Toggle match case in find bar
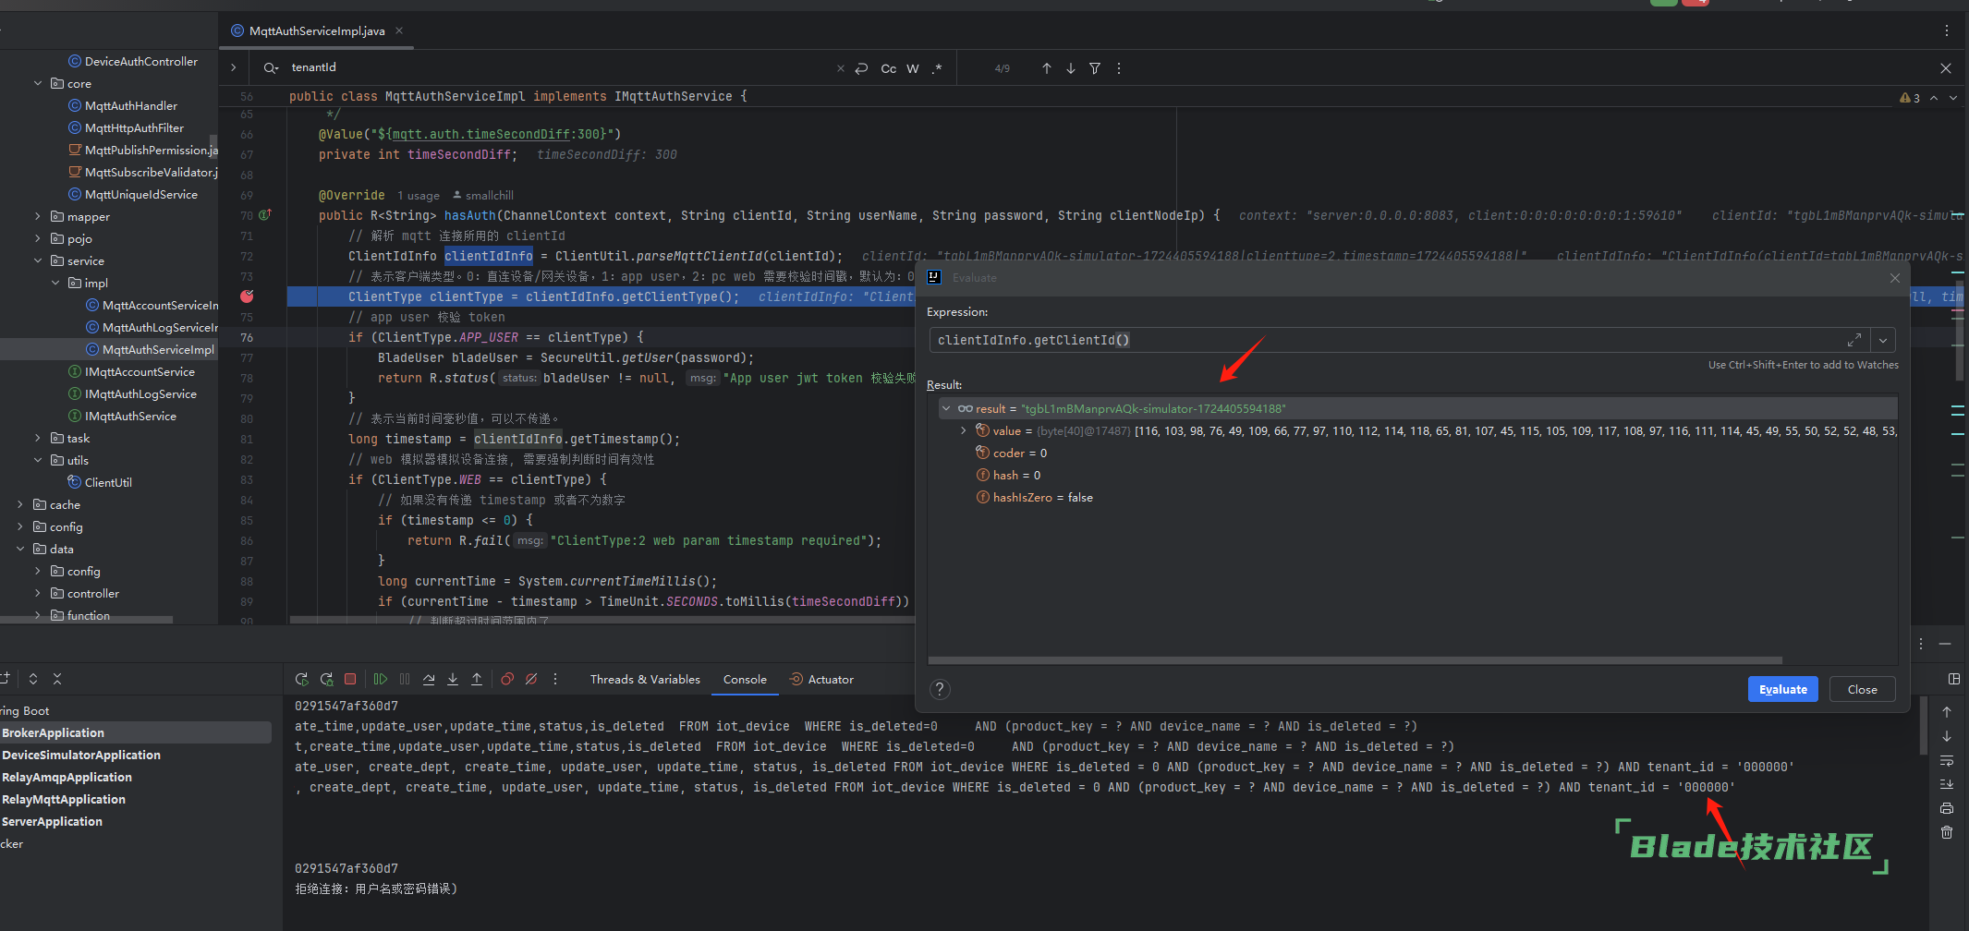Screen dimensions: 1969x931 pyautogui.click(x=888, y=68)
